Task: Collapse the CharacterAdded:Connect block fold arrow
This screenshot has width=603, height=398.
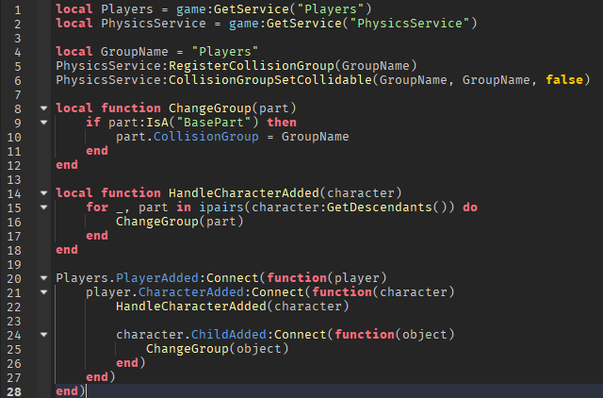Action: click(x=44, y=292)
